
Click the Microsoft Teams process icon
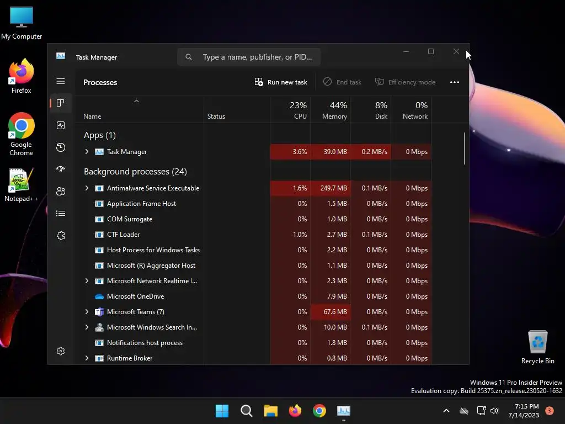(99, 312)
